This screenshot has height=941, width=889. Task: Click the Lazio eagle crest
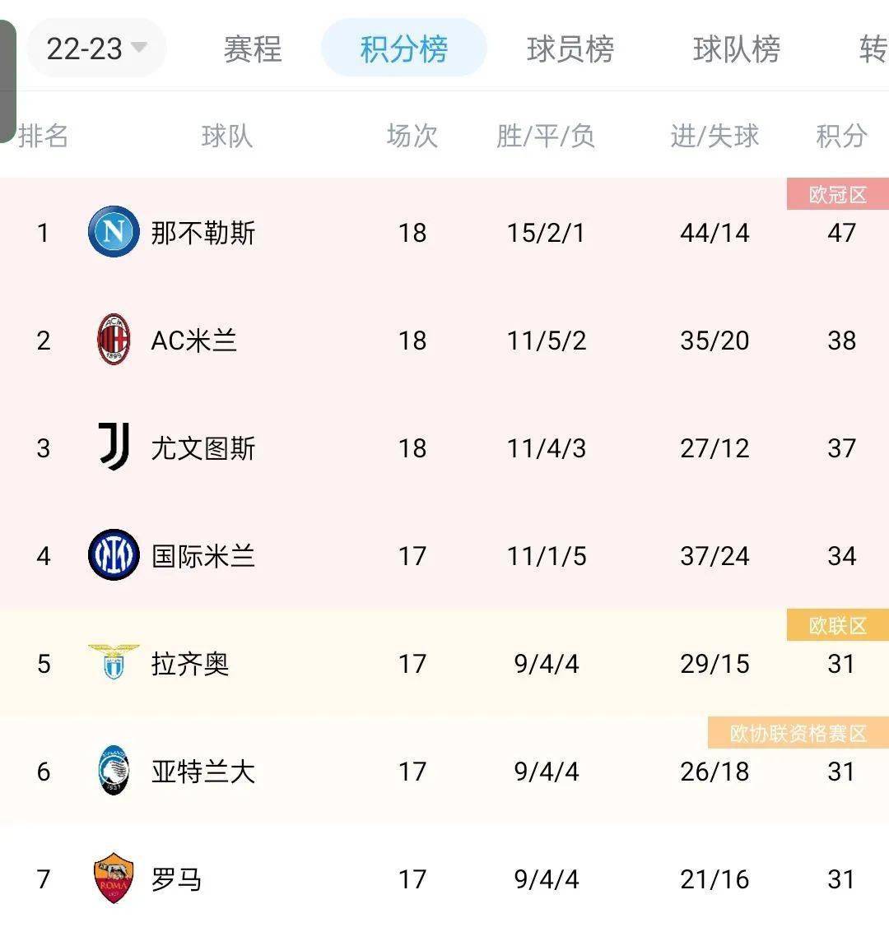coord(114,662)
